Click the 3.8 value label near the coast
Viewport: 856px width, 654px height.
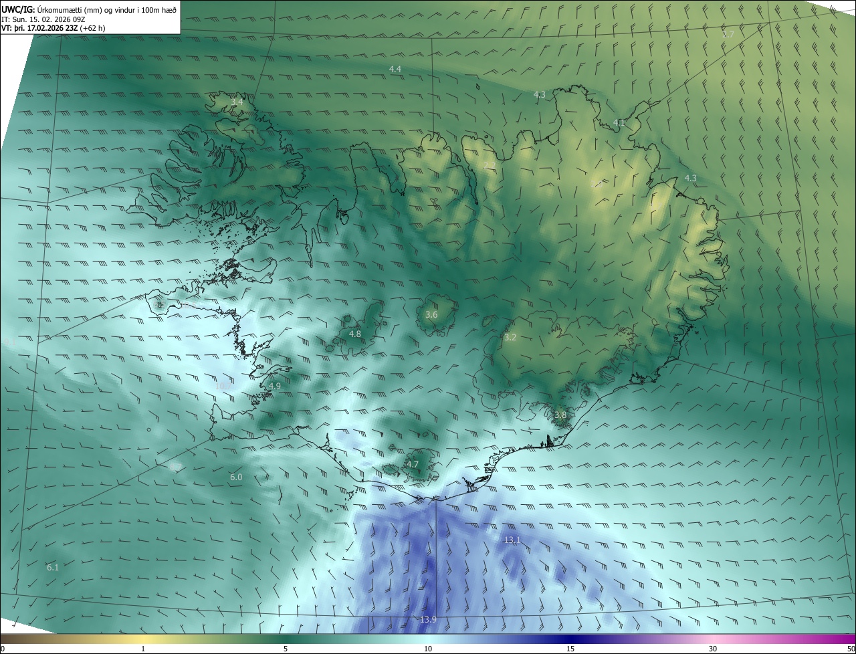[x=560, y=415]
